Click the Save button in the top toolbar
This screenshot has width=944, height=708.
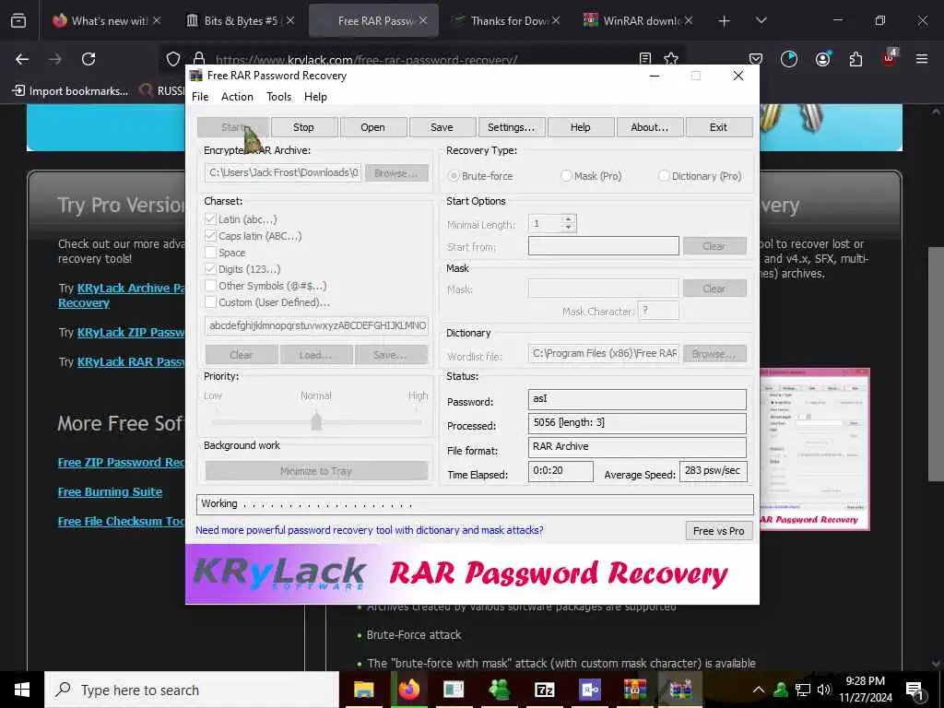(442, 127)
